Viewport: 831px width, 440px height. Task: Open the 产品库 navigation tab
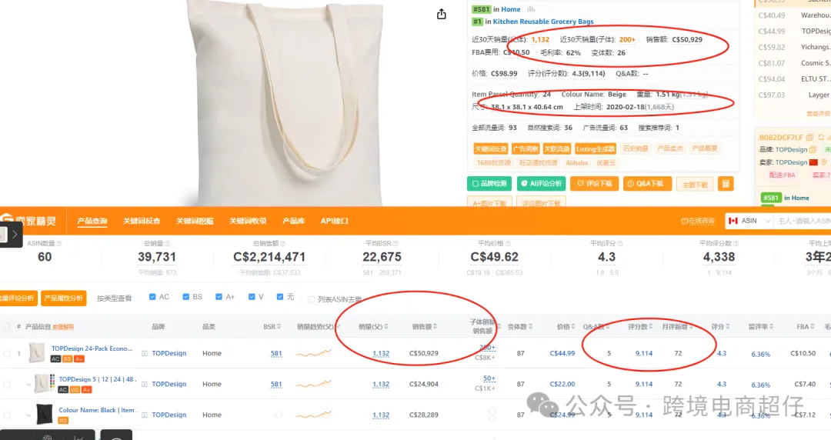294,221
